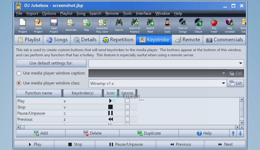Toggle Ignore checkbox for Stop row
260x150 pixels.
point(127,107)
